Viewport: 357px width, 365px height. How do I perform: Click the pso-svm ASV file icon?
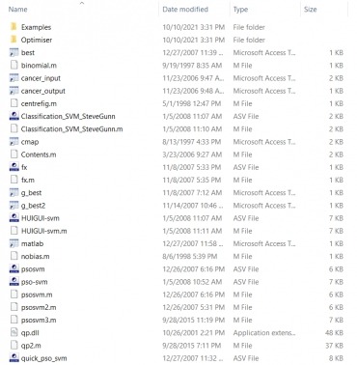pos(14,282)
